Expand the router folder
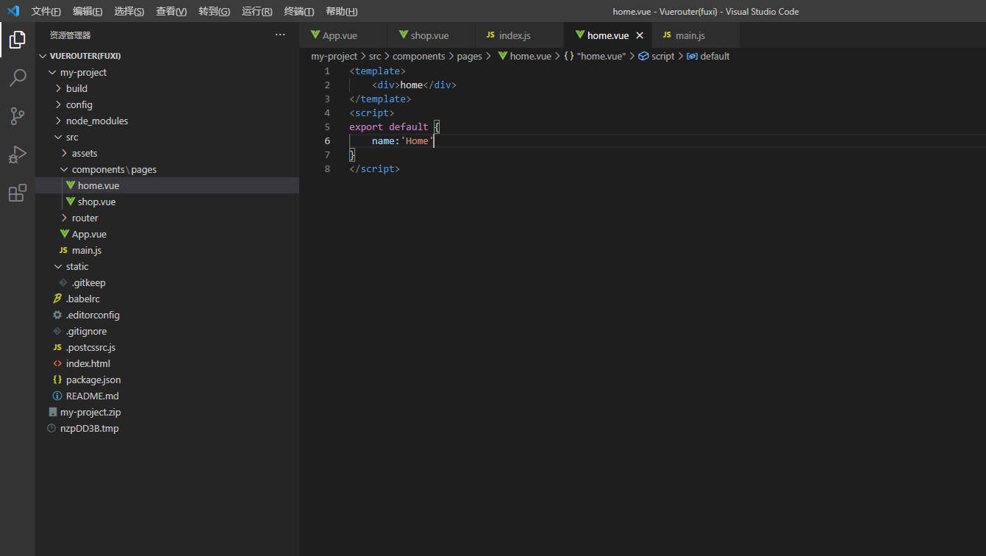This screenshot has width=986, height=556. [64, 218]
